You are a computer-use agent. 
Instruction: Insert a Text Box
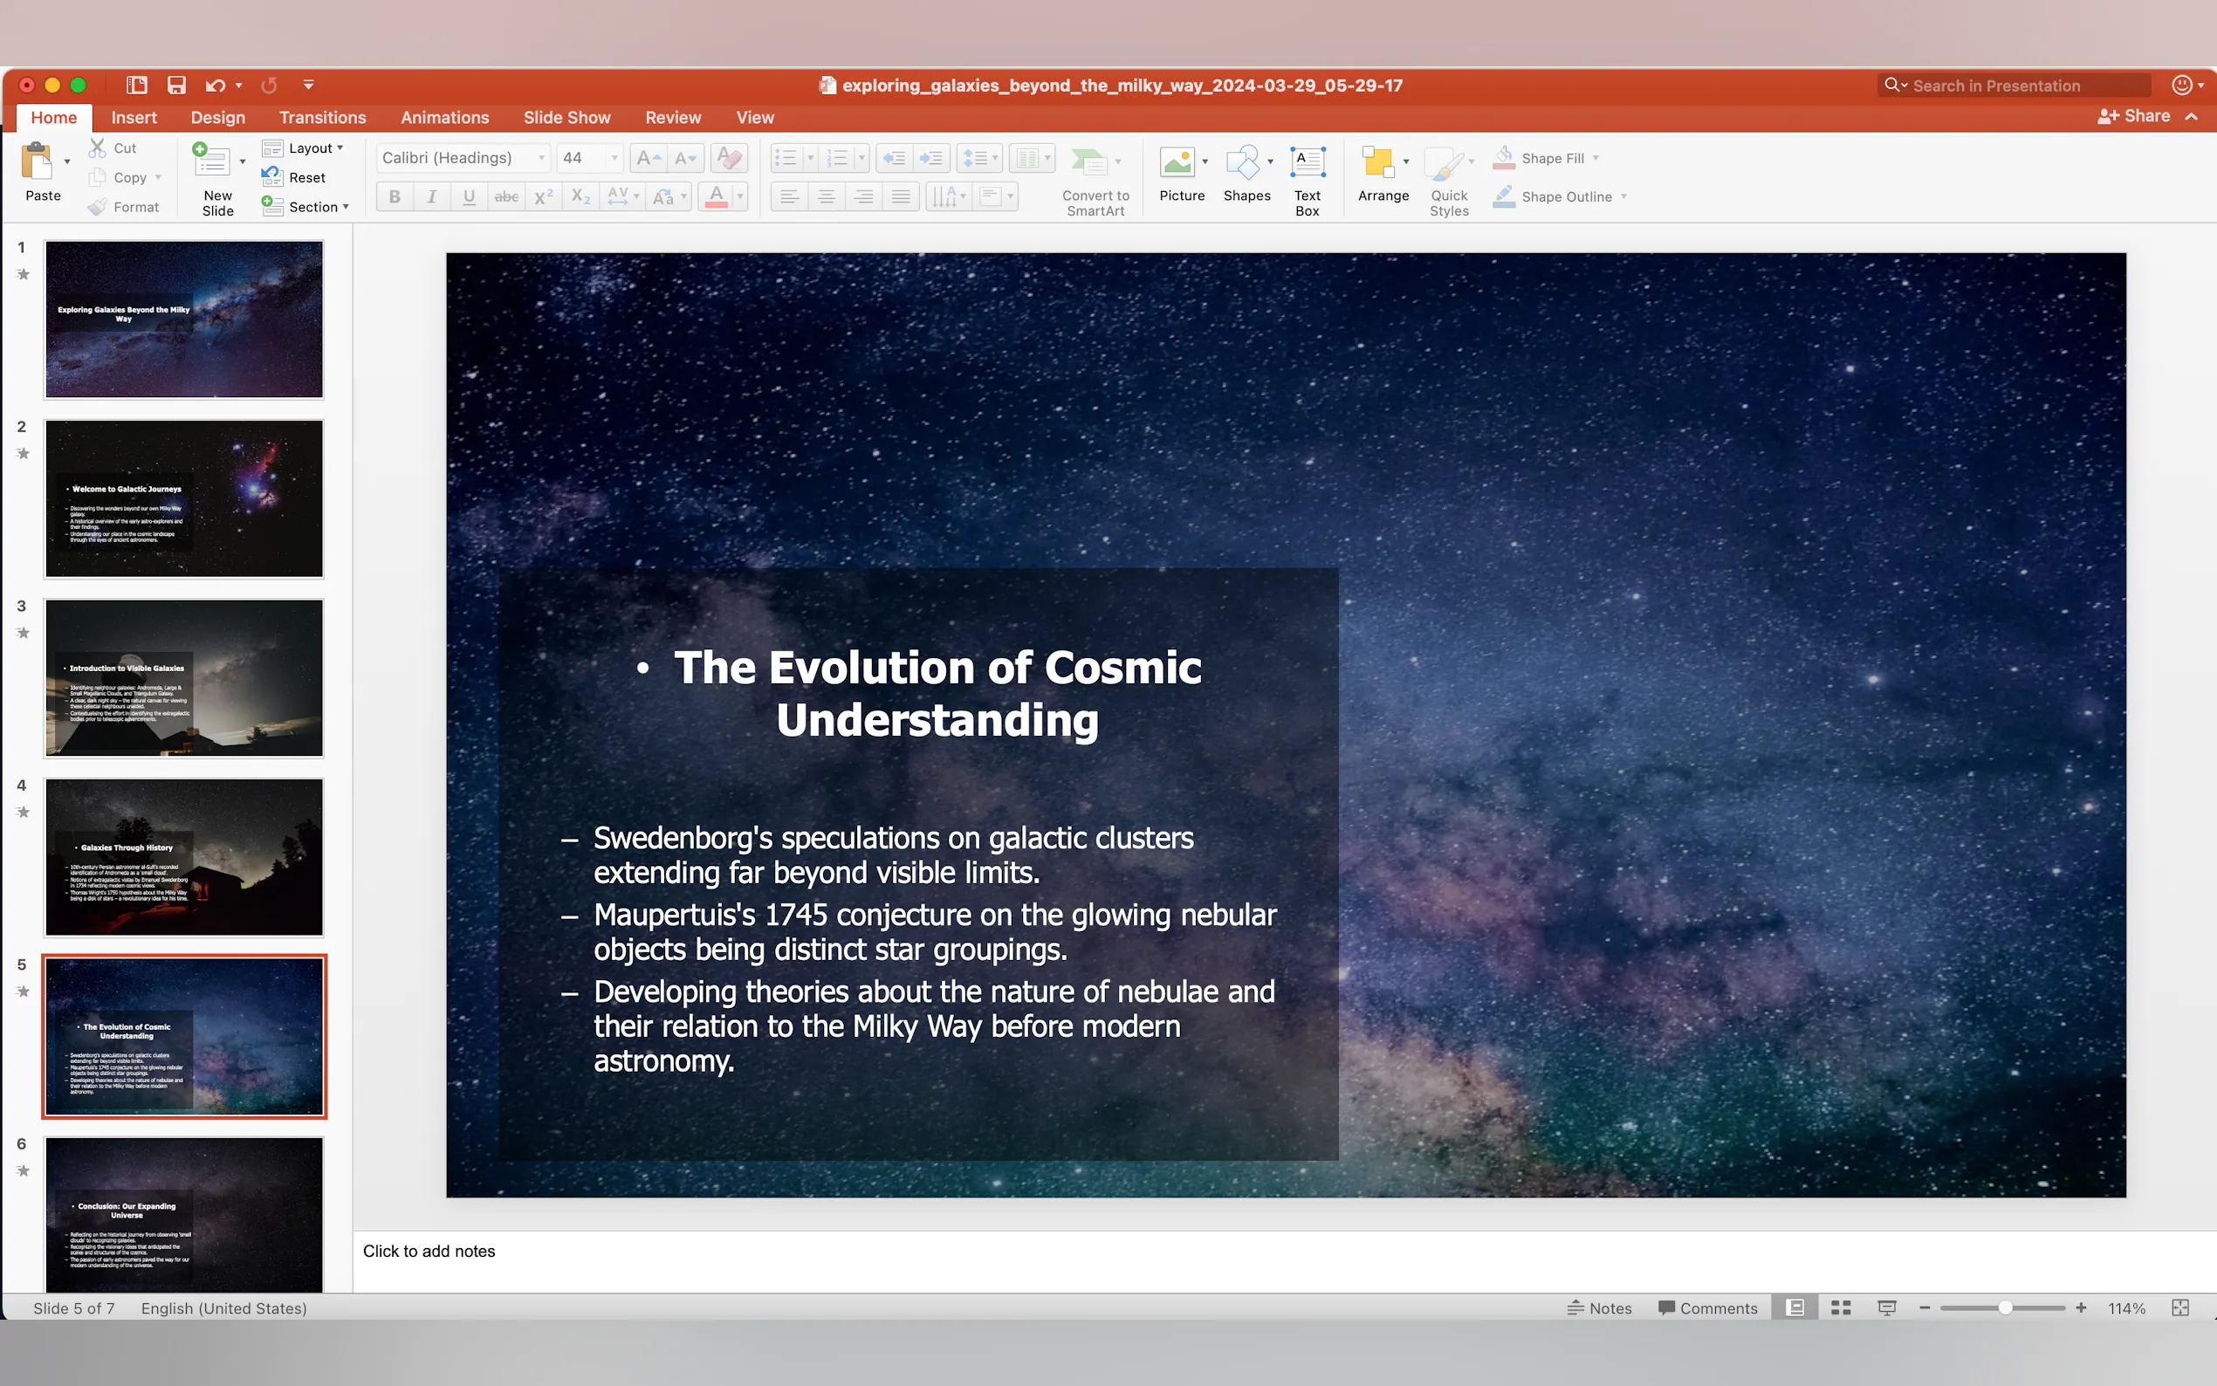click(x=1307, y=179)
